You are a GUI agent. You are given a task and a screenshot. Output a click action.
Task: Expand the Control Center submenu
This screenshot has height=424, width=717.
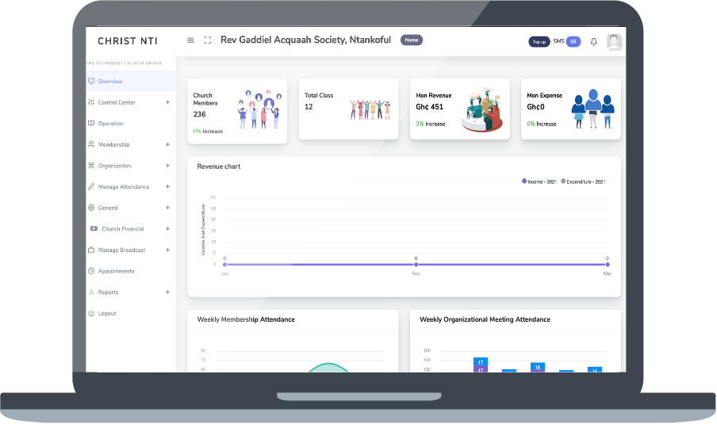(167, 102)
